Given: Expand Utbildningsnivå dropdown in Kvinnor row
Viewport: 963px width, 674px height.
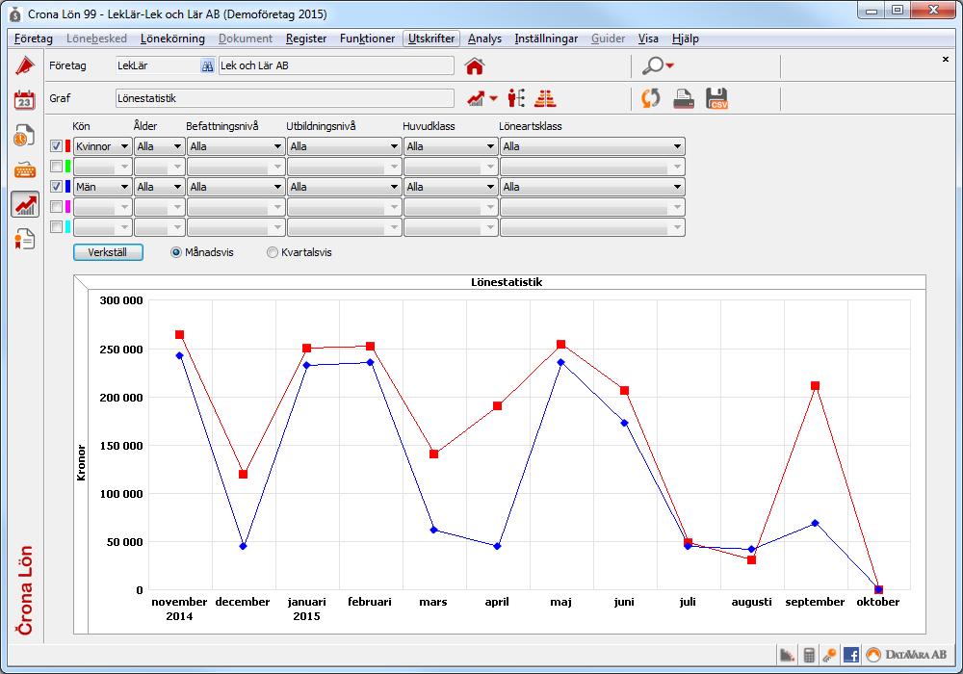Looking at the screenshot, I should tap(345, 146).
